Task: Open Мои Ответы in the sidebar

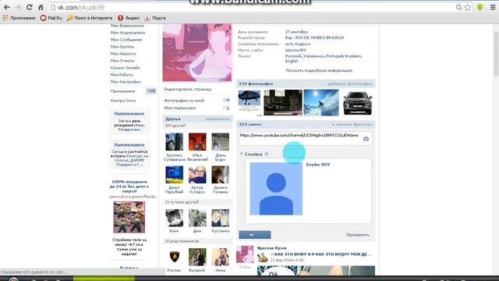Action: pos(122,61)
